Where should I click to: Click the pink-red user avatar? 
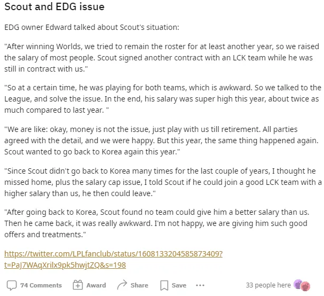click(305, 286)
